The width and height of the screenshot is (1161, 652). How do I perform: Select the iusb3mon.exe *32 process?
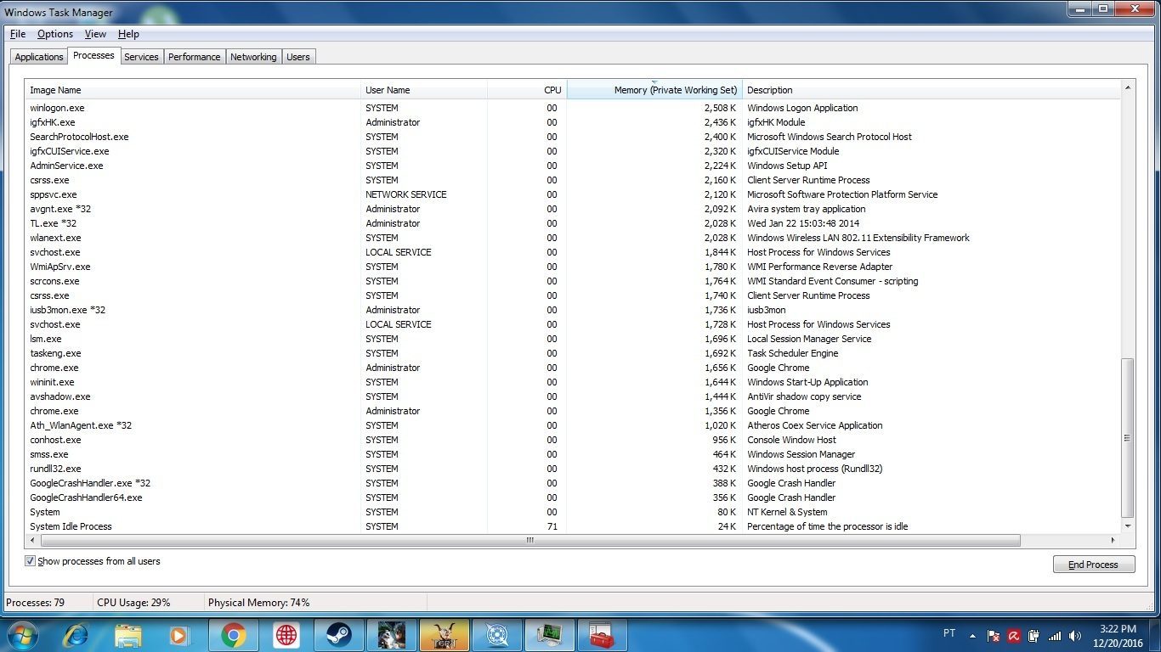pyautogui.click(x=574, y=310)
